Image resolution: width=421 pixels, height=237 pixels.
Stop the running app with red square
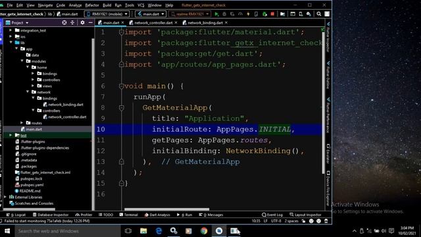tap(272, 14)
